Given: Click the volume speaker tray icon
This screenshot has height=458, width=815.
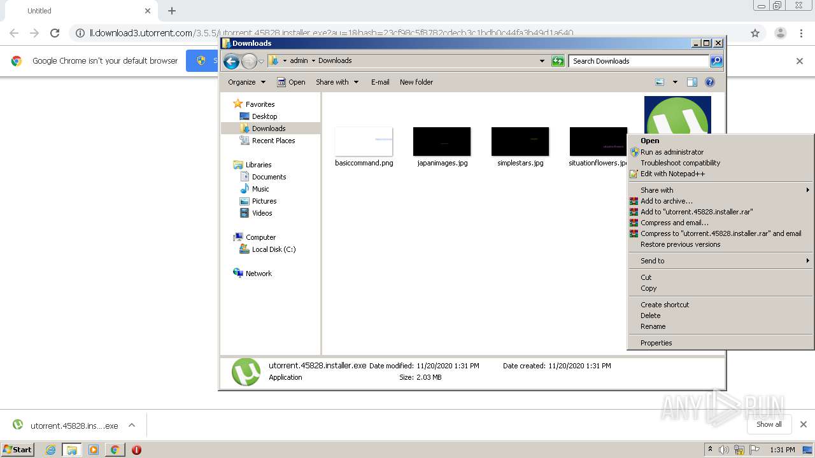Looking at the screenshot, I should (723, 450).
